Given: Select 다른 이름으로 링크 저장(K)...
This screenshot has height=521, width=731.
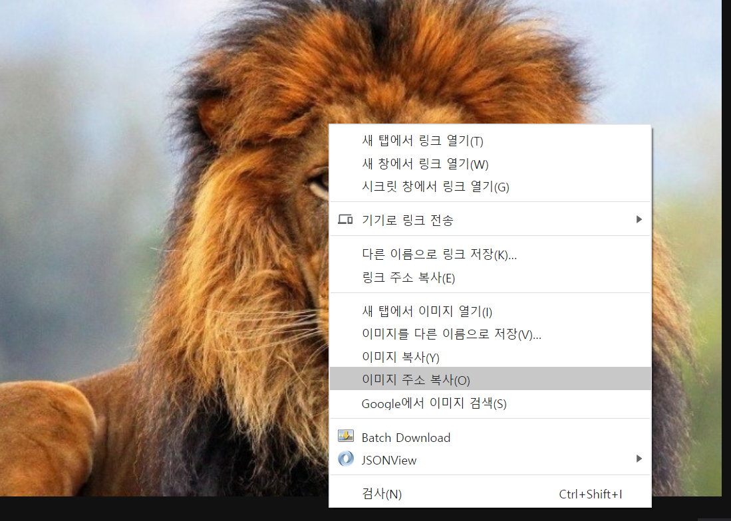Looking at the screenshot, I should (490, 255).
